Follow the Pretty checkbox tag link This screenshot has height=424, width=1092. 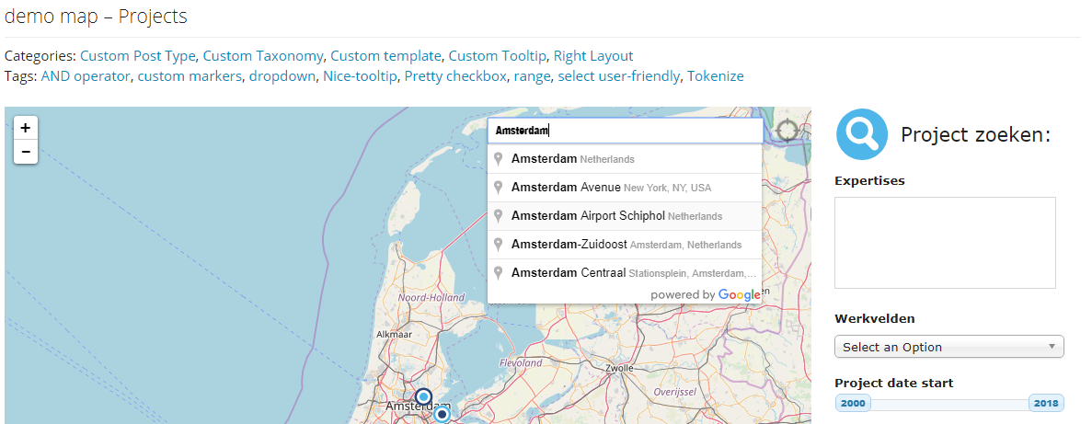click(454, 76)
